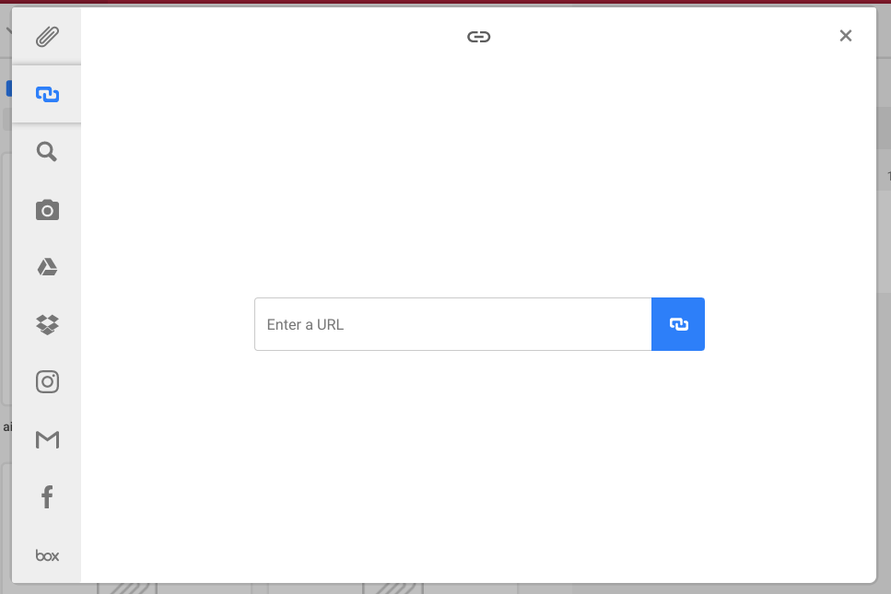Focus the Enter a URL field
The height and width of the screenshot is (594, 891).
453,324
